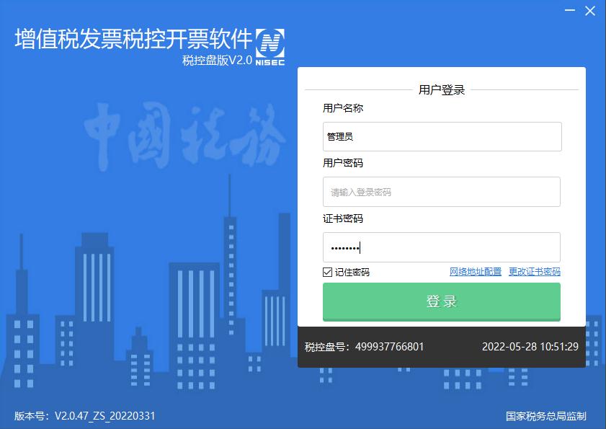Click the 用户密码 input field
606x429 pixels.
441,191
